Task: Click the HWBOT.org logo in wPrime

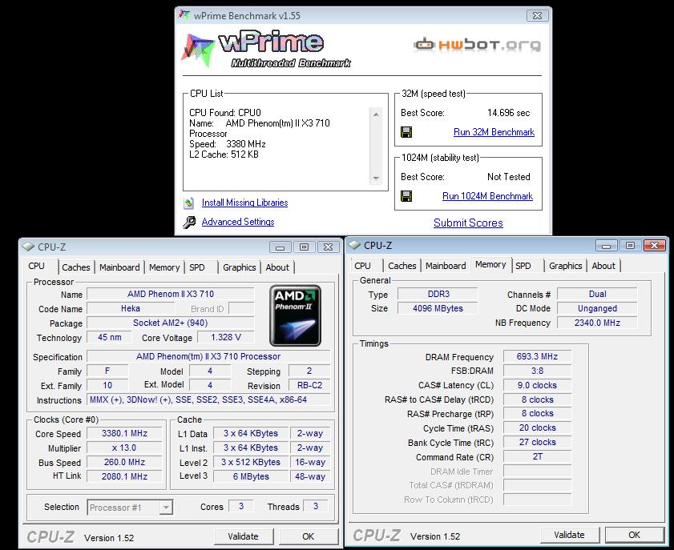Action: [x=477, y=44]
